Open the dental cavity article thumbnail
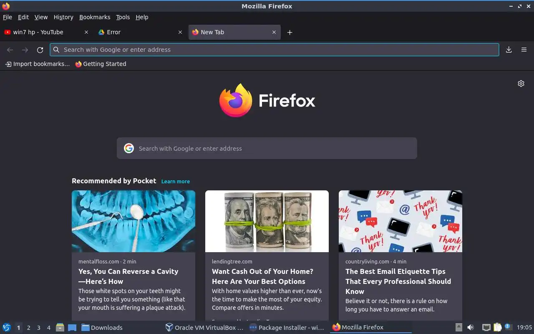 (x=133, y=221)
